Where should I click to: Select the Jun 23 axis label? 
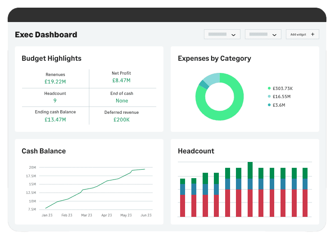[146, 215]
